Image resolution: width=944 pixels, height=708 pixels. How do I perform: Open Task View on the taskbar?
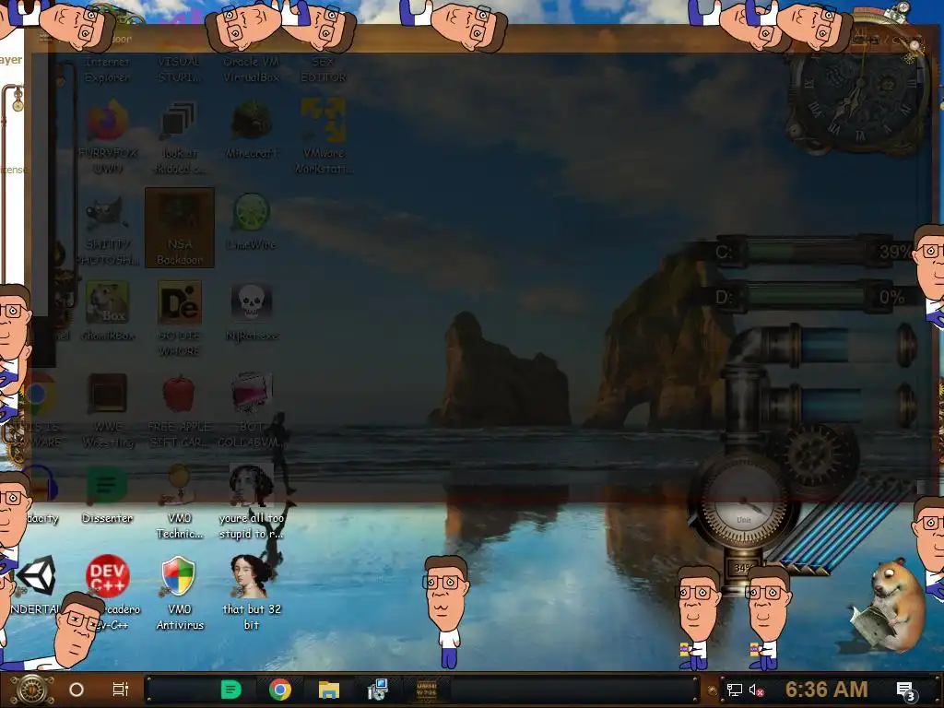pos(121,690)
